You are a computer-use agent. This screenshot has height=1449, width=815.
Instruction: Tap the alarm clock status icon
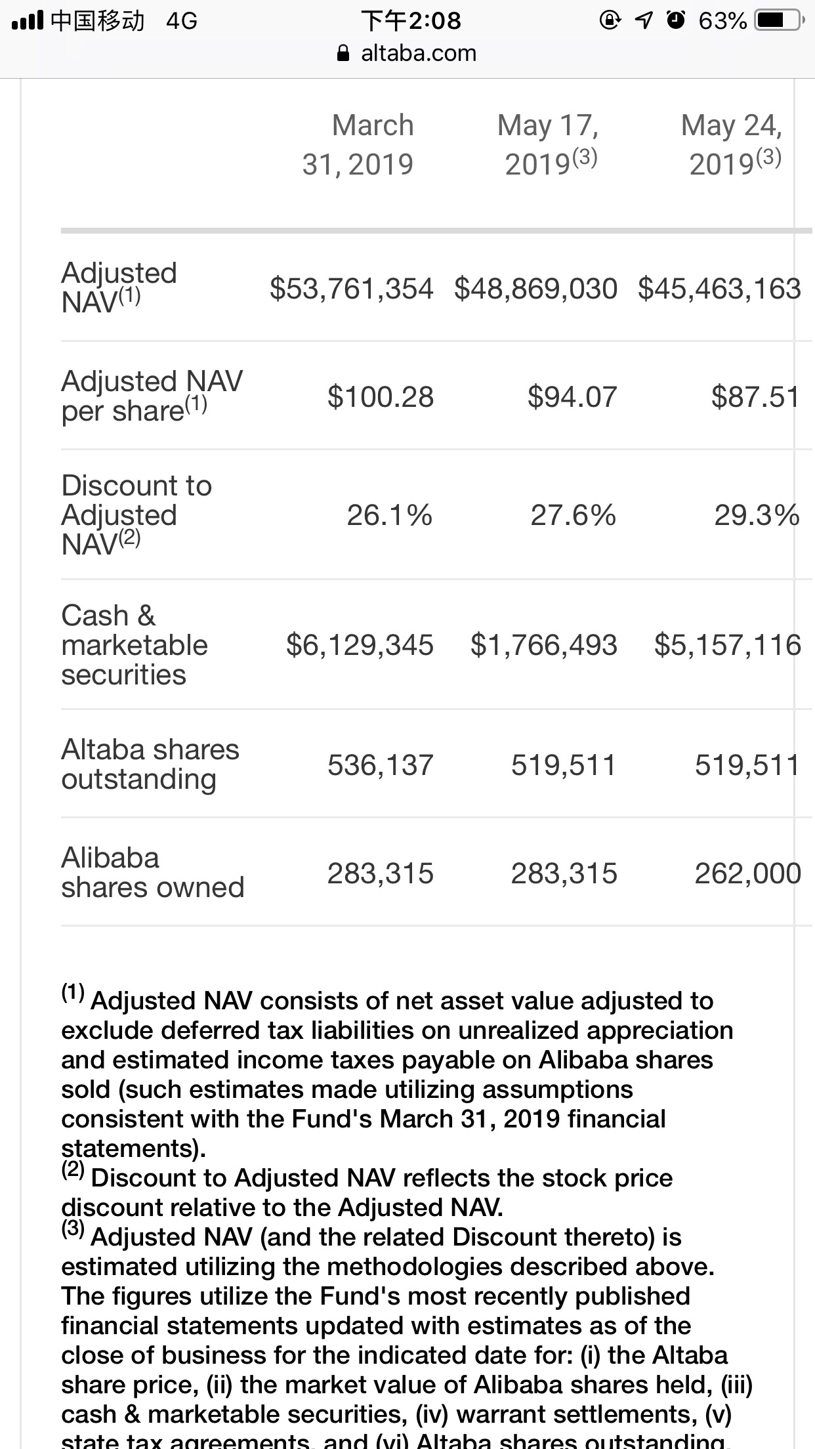click(673, 21)
